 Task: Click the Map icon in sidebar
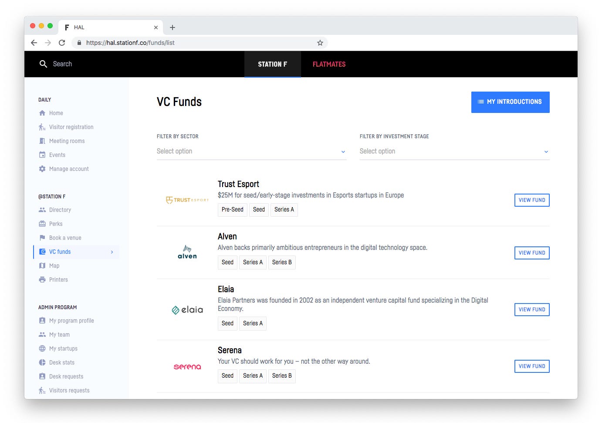(42, 266)
